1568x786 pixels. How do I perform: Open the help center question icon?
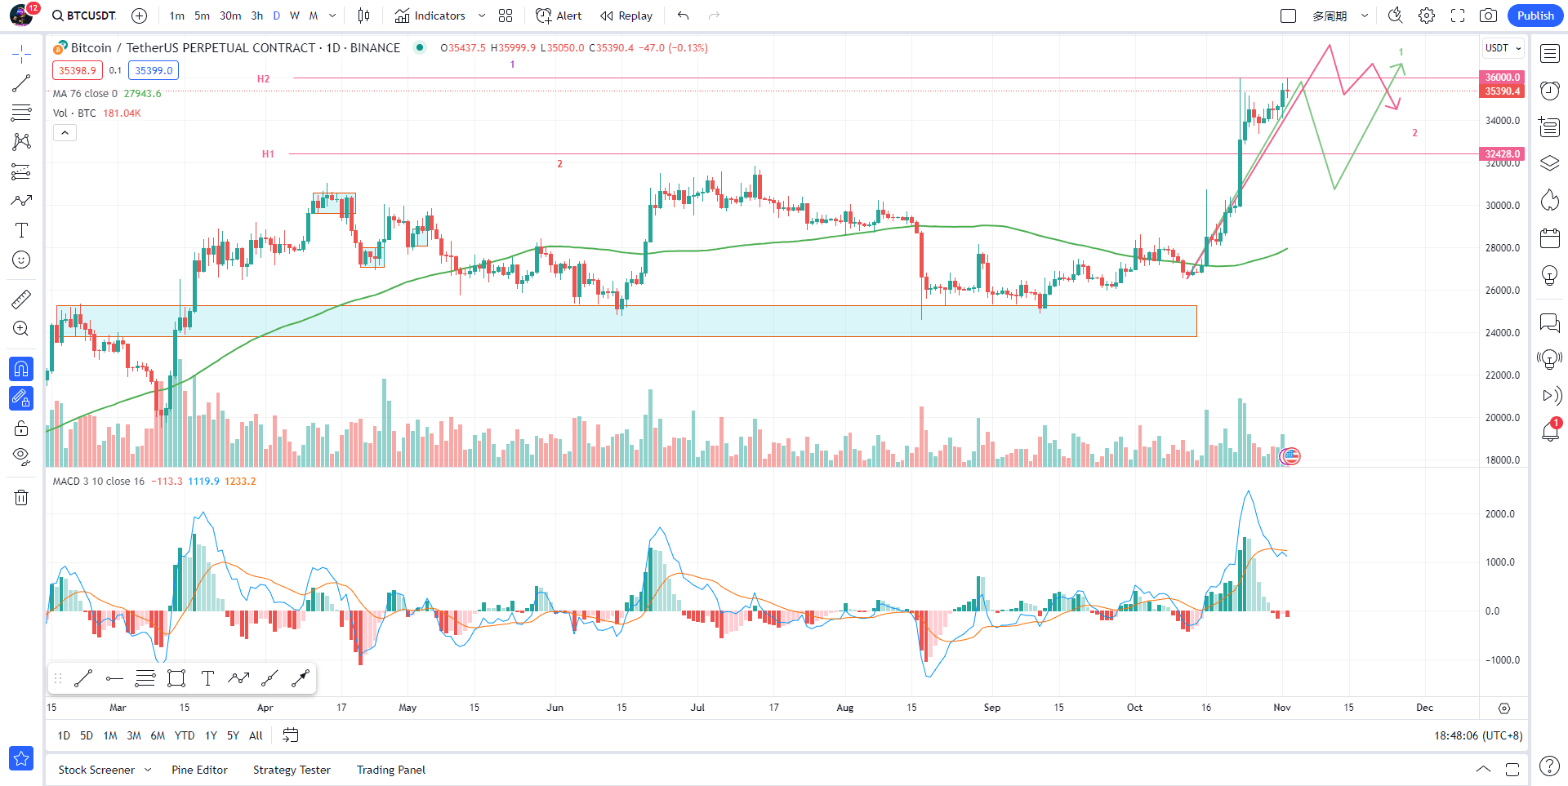pyautogui.click(x=1549, y=766)
